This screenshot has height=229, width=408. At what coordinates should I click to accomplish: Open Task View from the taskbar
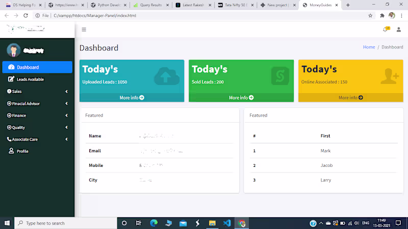tap(139, 223)
